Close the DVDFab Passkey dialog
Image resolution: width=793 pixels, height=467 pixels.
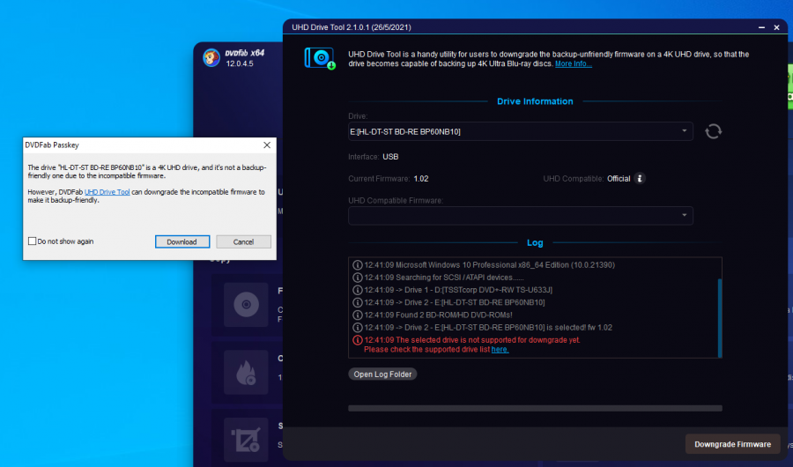click(267, 145)
